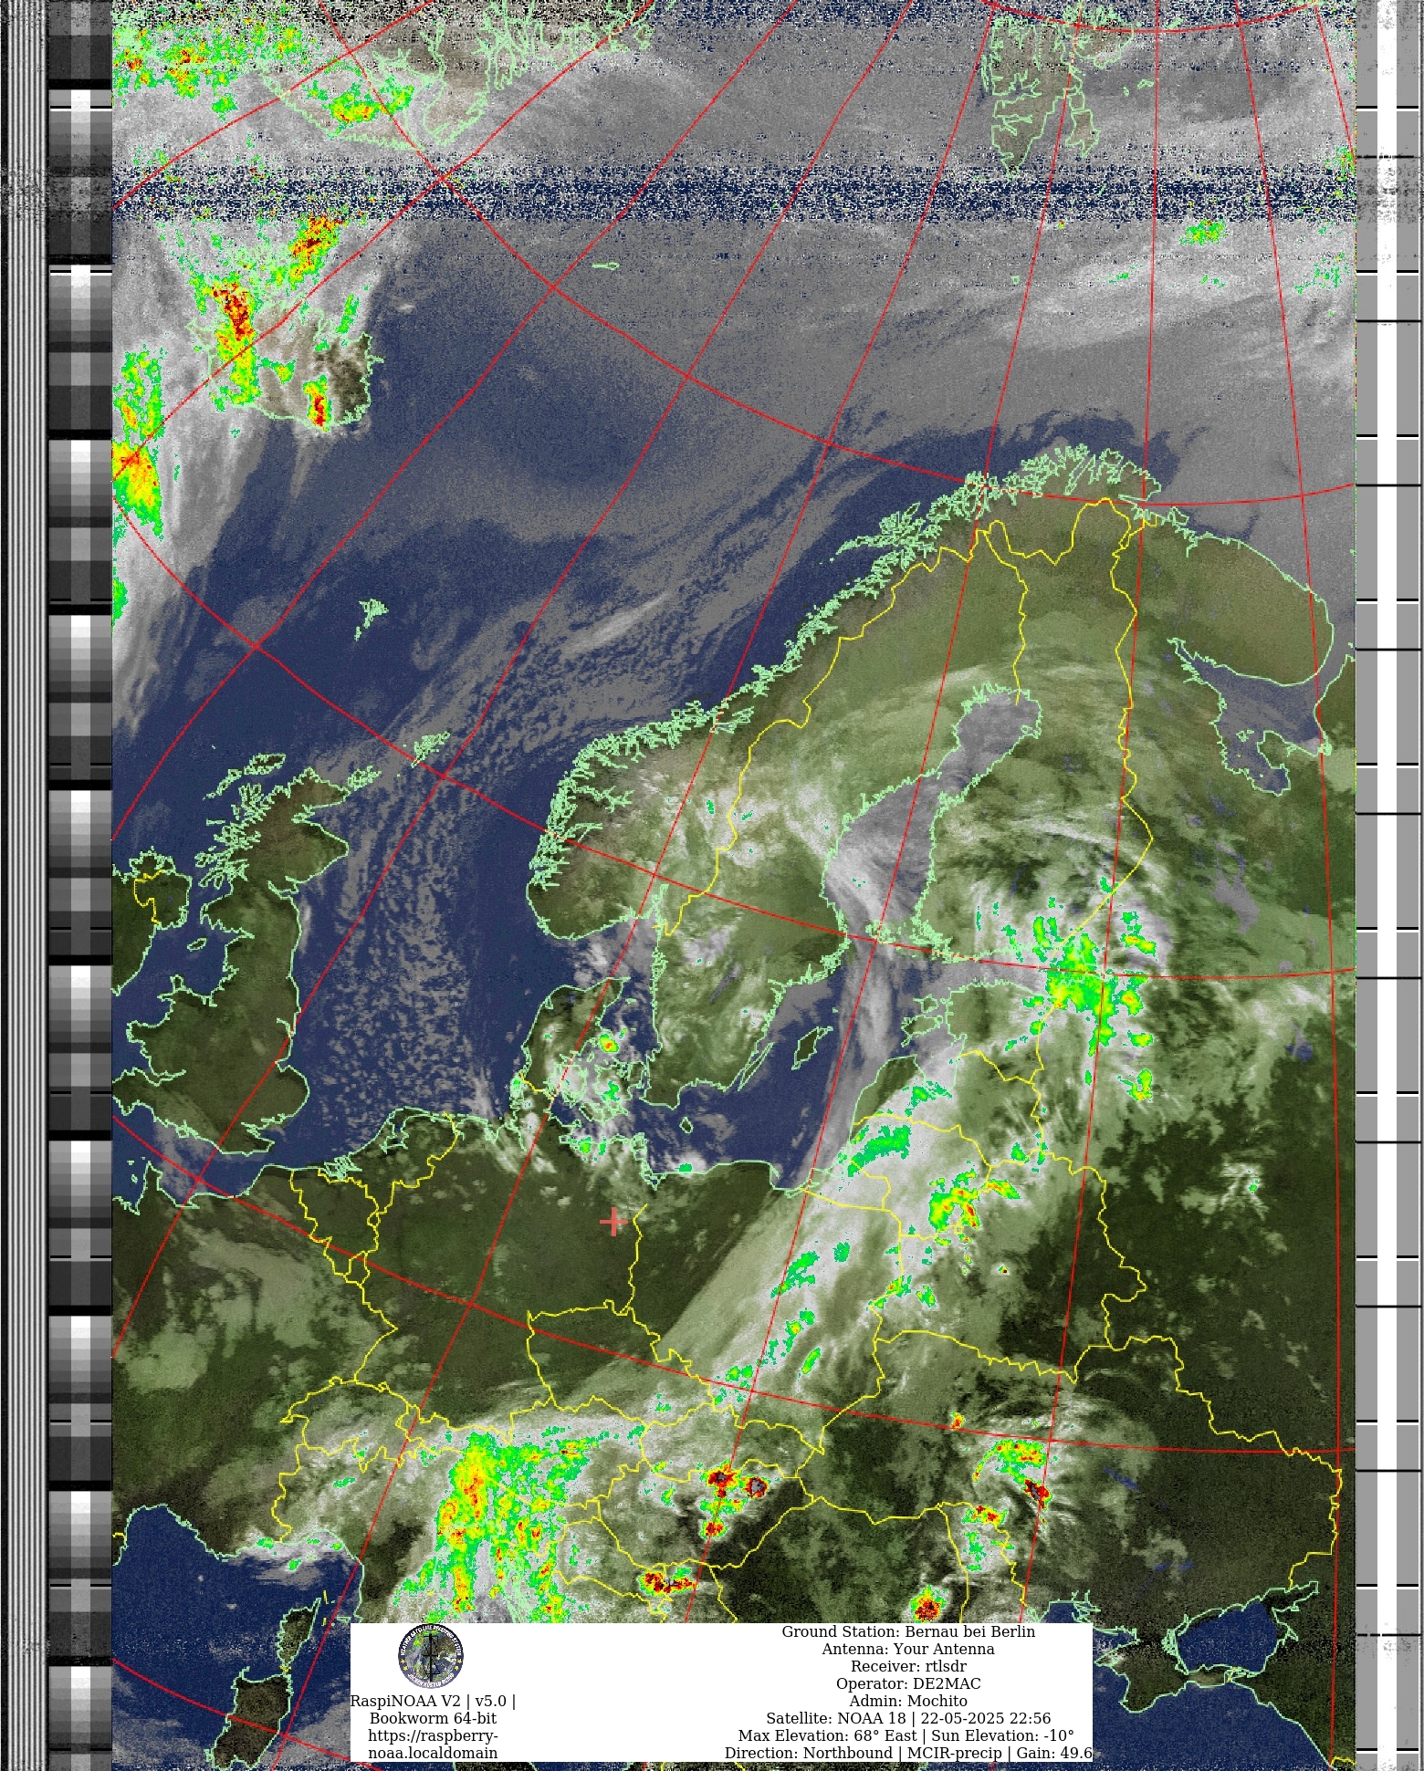Click the RaspiNOAA round logo emblem
This screenshot has width=1424, height=1771.
click(x=431, y=1656)
